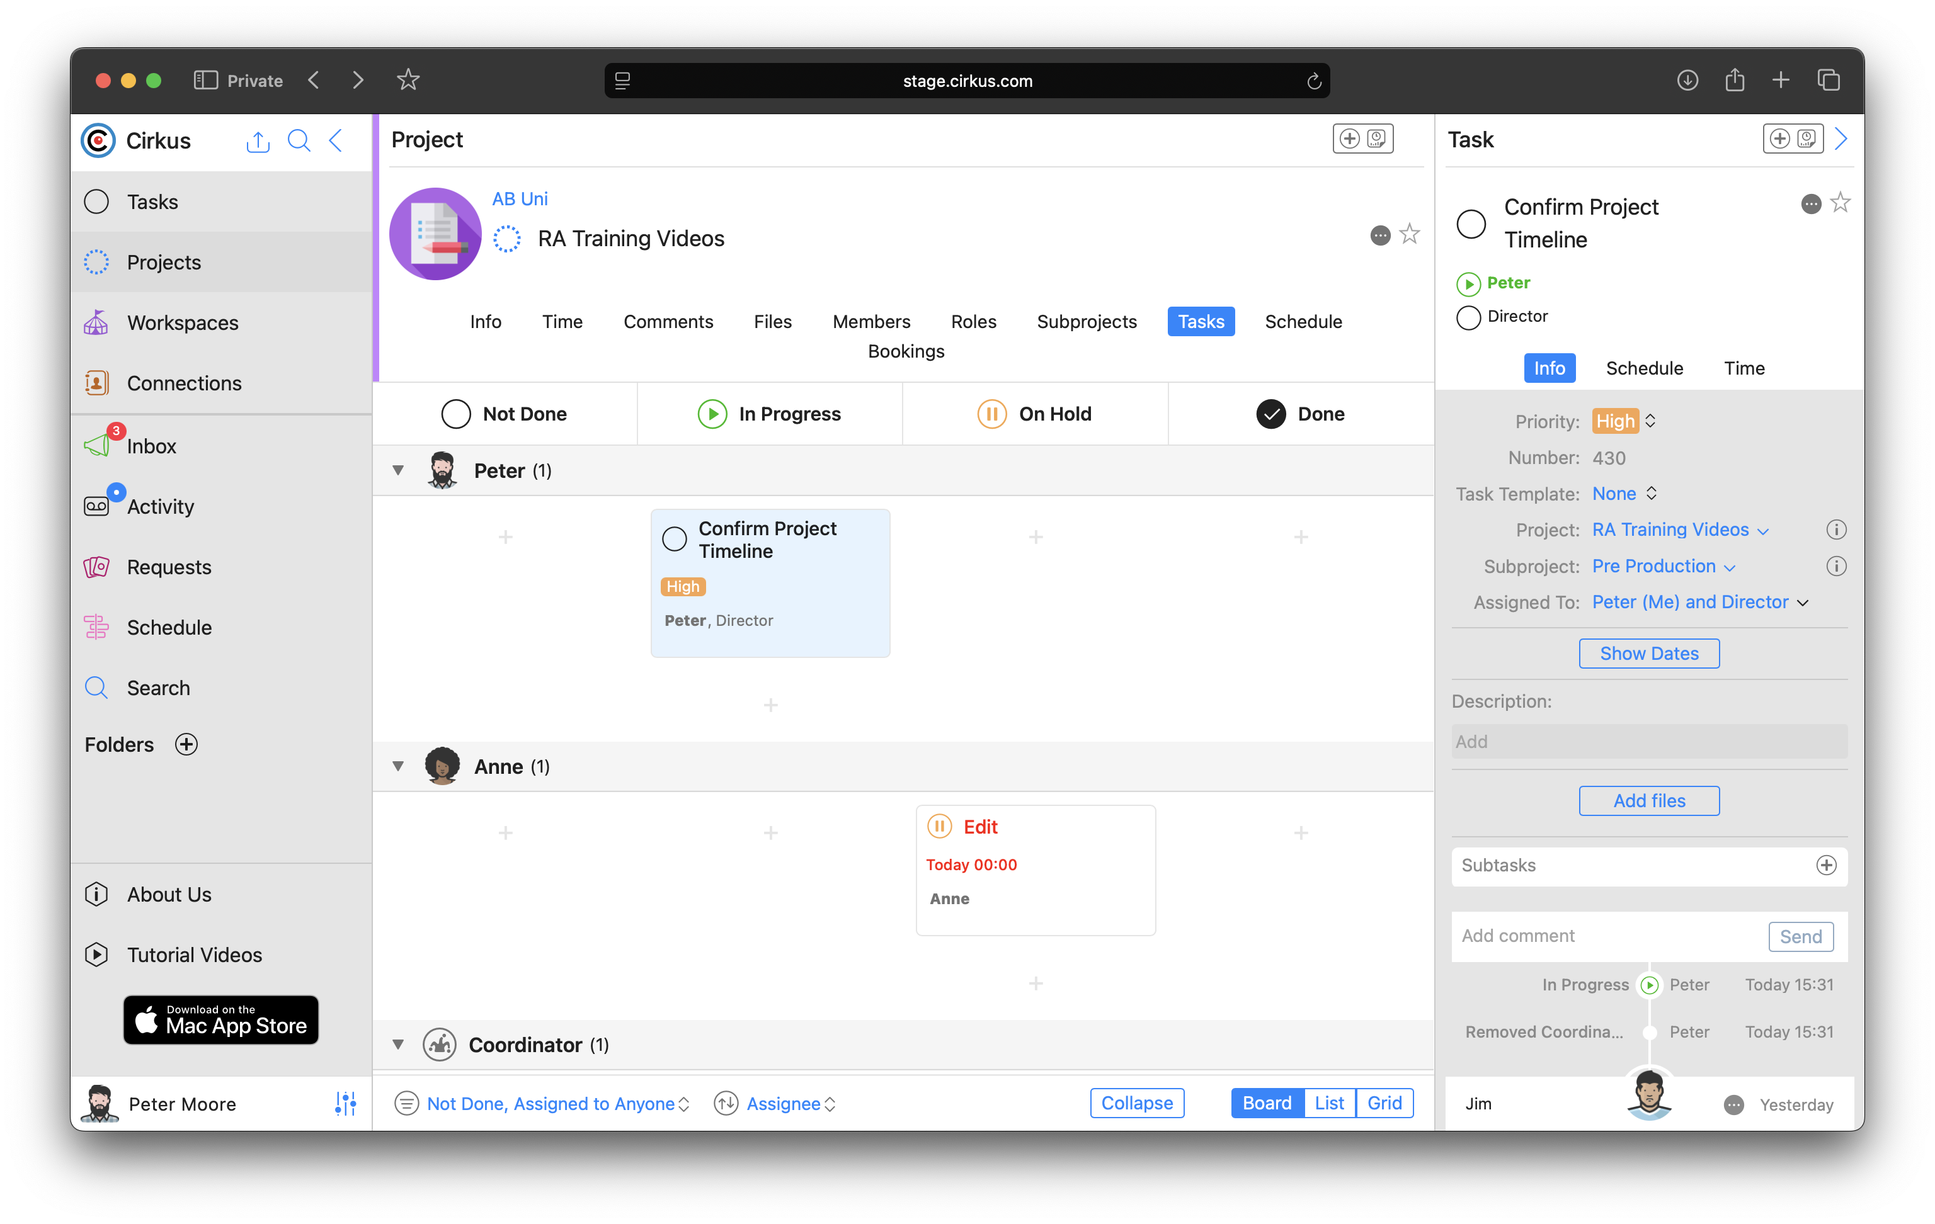This screenshot has height=1224, width=1935.
Task: Toggle the Edit task on-hold status
Action: click(939, 827)
